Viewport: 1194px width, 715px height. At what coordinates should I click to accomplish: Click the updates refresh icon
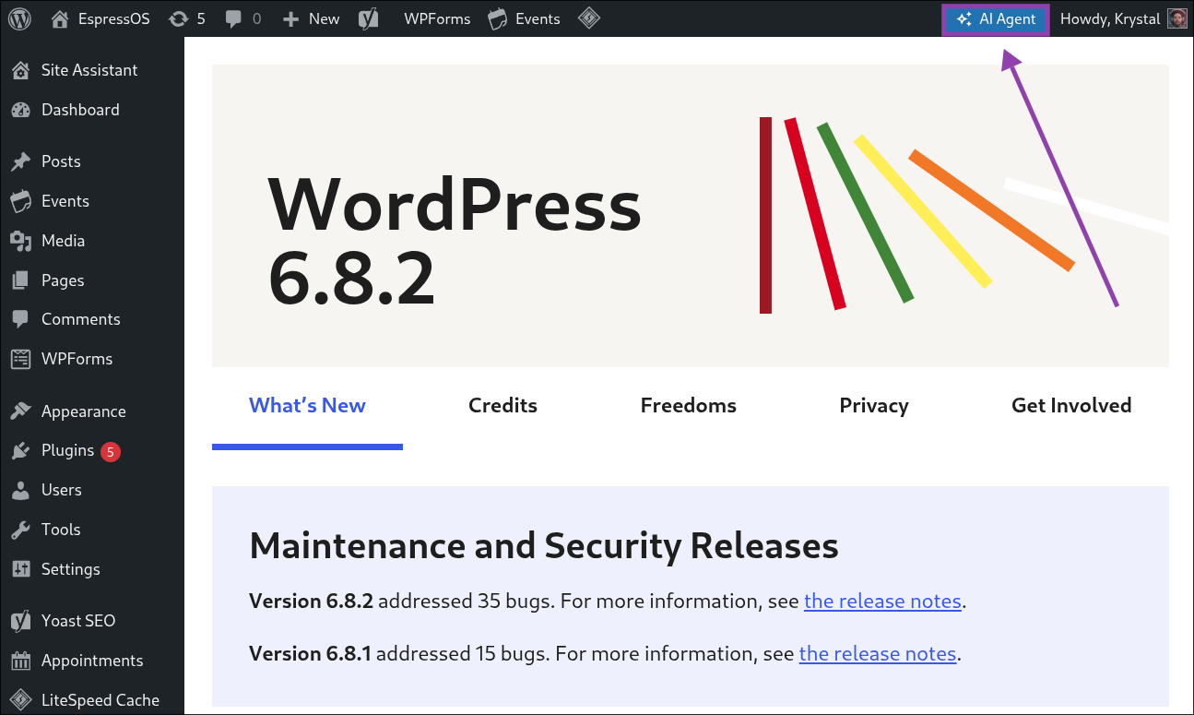coord(179,18)
